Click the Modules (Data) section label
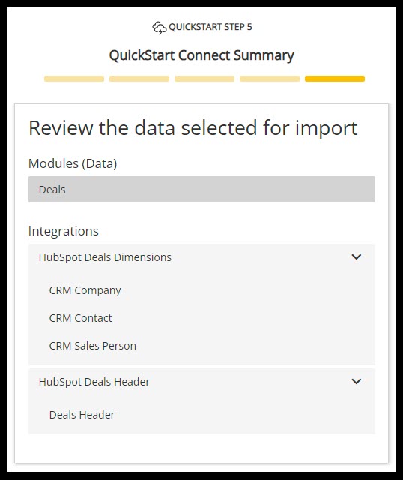Screen dimensions: 403x480 click(x=73, y=163)
